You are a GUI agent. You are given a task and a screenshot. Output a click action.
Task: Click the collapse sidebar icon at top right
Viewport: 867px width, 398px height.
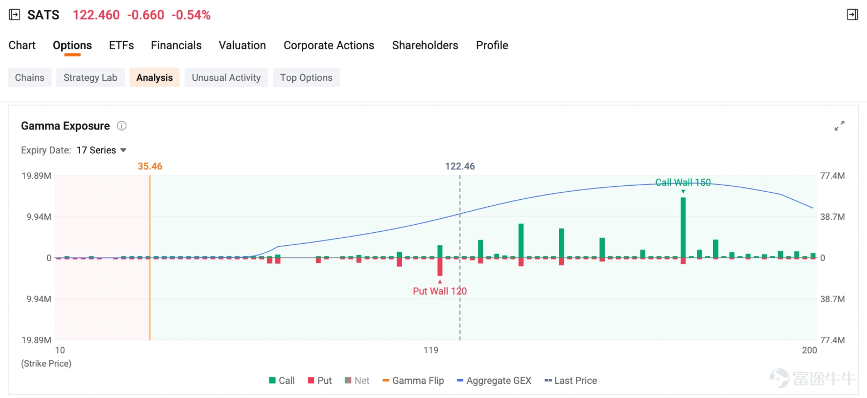[x=852, y=15]
